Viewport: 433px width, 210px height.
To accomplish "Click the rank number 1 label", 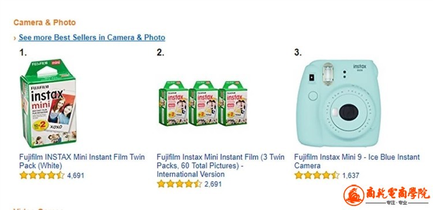I will [x=23, y=52].
